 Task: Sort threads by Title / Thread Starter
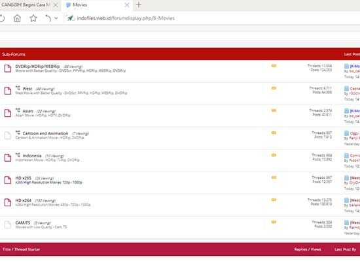[x=22, y=249]
